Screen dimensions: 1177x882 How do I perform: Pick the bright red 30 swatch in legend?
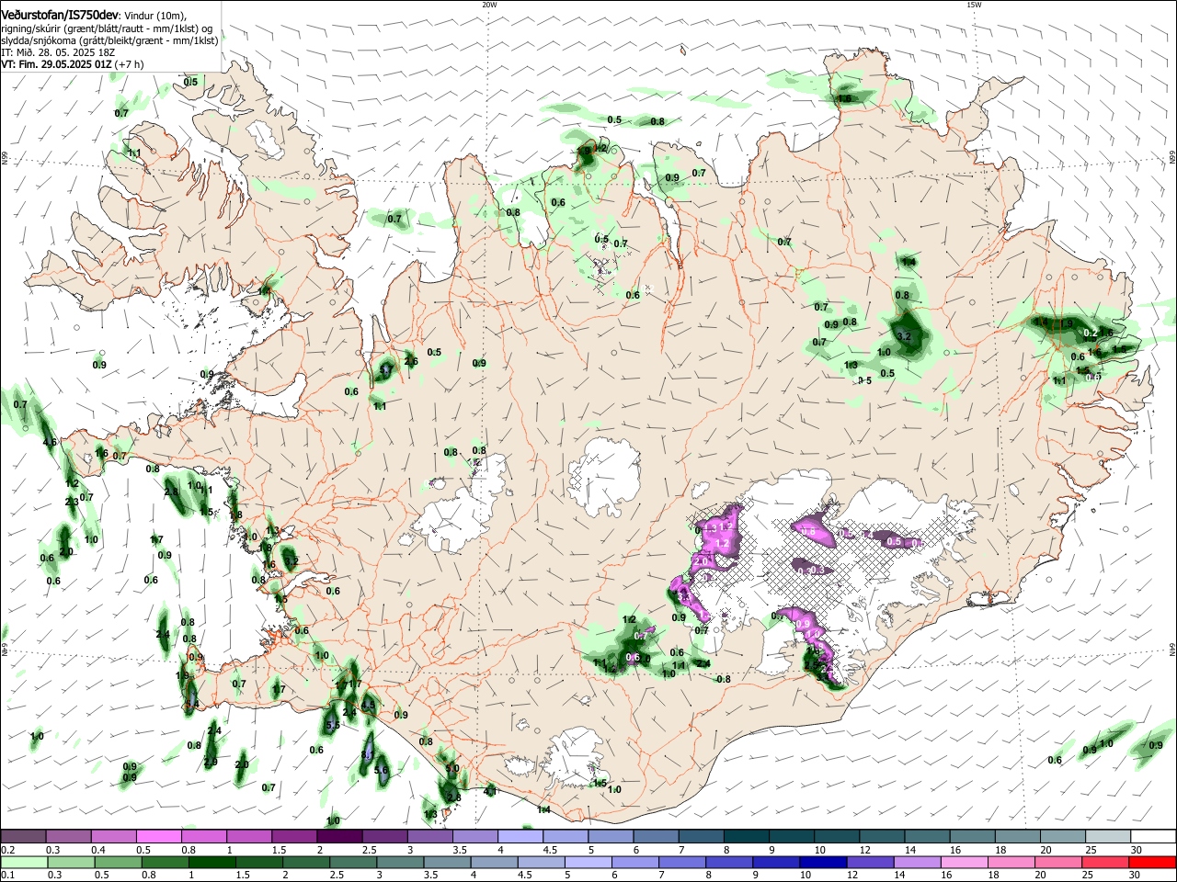point(1151,861)
